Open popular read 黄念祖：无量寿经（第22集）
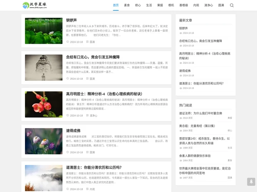This screenshot has width=257, height=192. coord(197,126)
